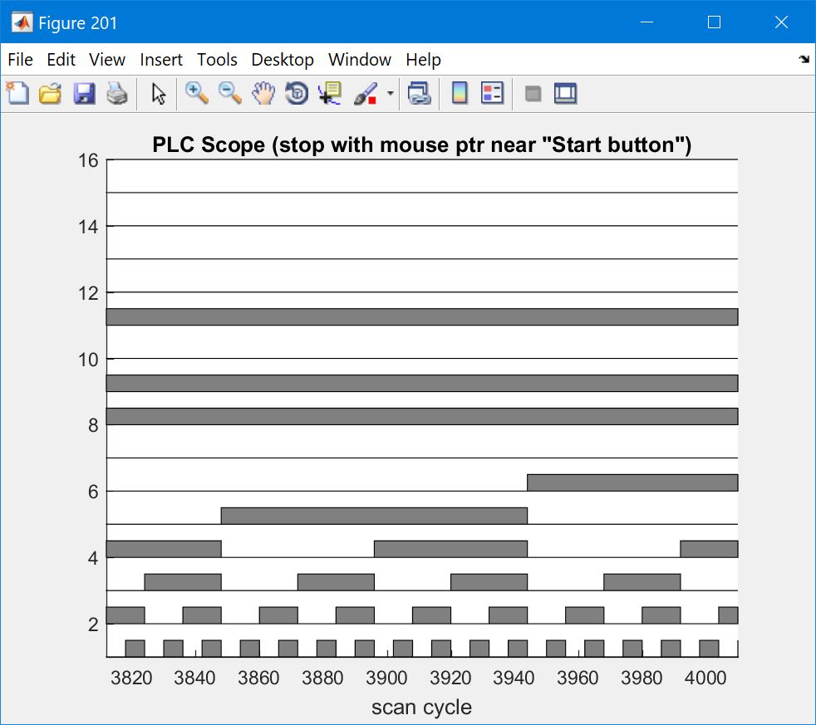Image resolution: width=816 pixels, height=725 pixels.
Task: Click the Link Plot toolbar button
Action: (x=420, y=94)
